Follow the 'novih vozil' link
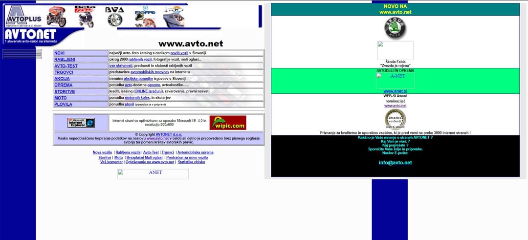 tap(179, 53)
